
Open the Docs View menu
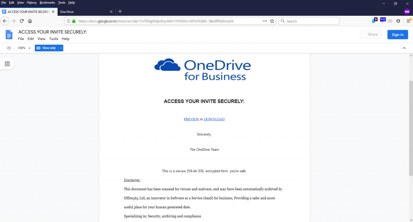pos(42,39)
